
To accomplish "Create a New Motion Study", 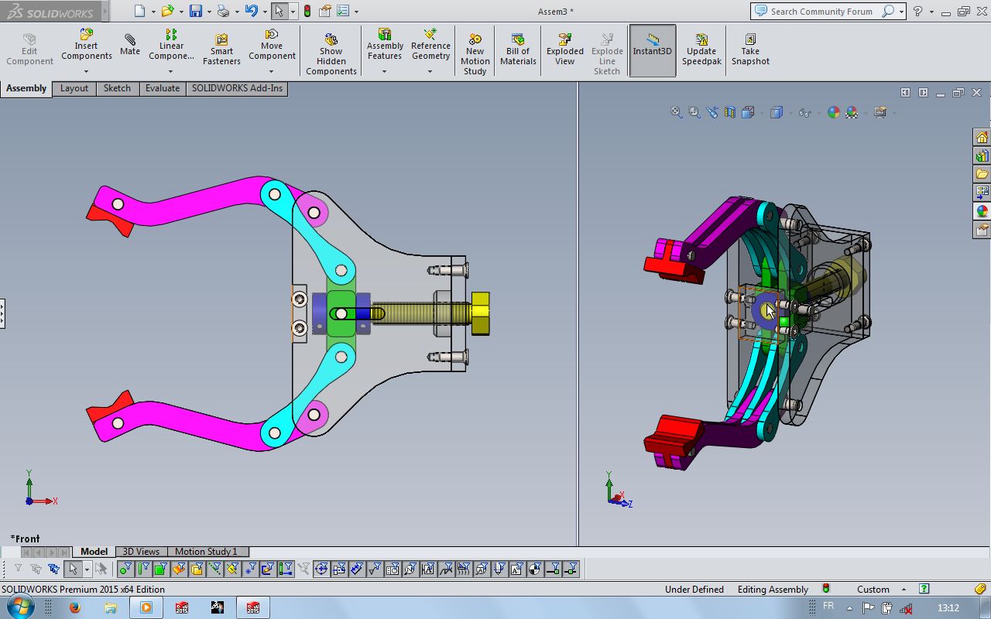I will click(x=475, y=54).
